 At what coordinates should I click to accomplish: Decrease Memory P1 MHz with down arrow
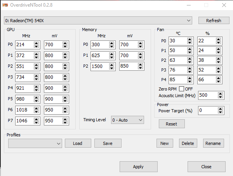(111, 57)
